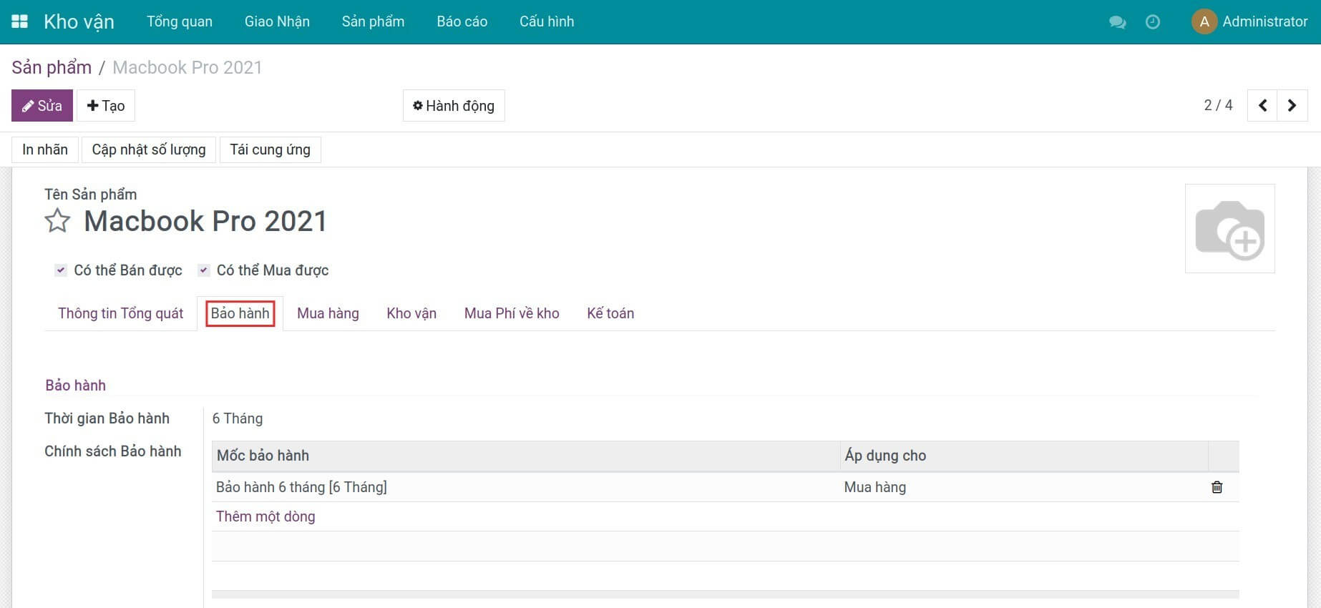Screen dimensions: 1321x608
Task: Expand the 'Cấu hình' menu
Action: 546,21
